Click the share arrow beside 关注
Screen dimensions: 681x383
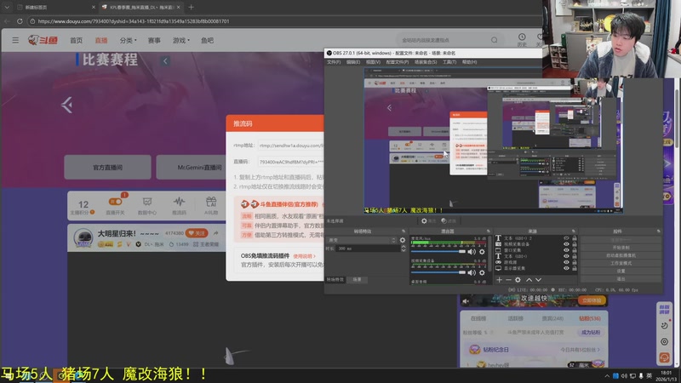click(x=216, y=233)
